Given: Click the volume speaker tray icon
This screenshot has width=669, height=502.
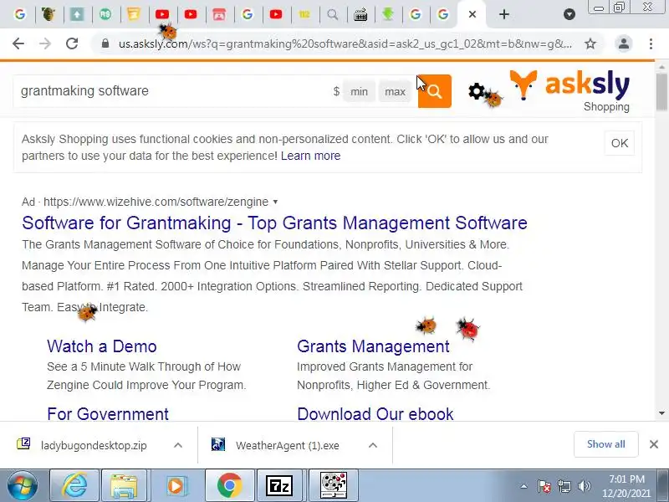Looking at the screenshot, I should (584, 486).
